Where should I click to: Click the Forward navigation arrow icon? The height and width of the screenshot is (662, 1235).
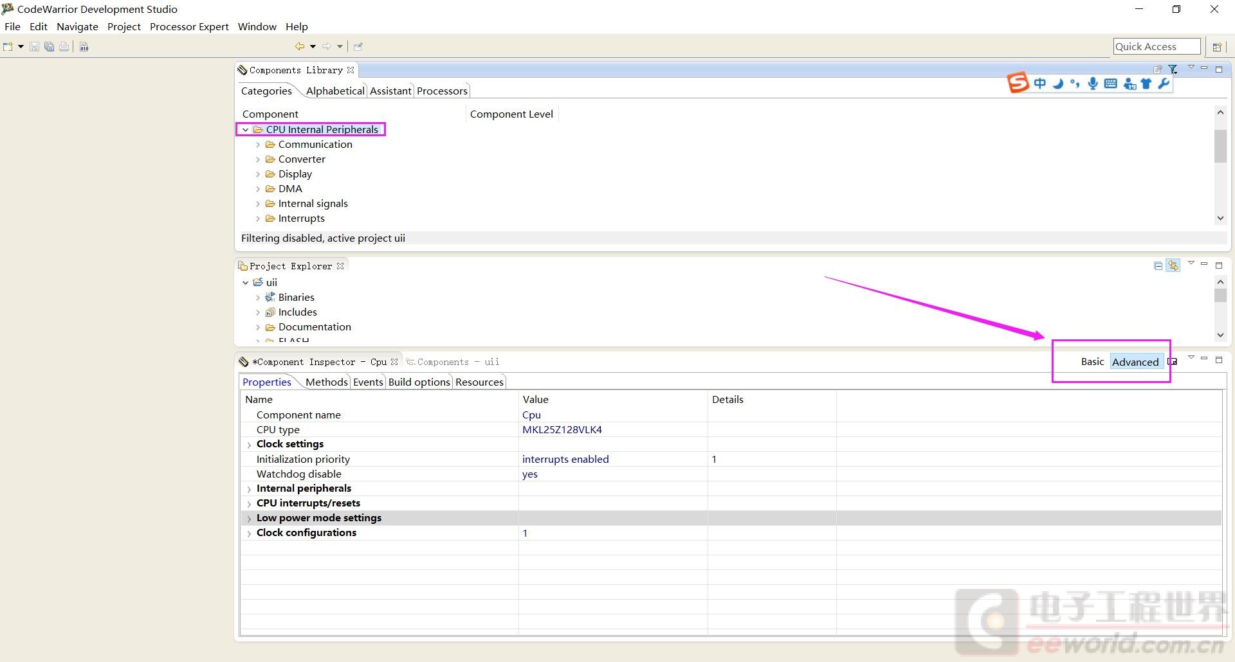pos(327,46)
